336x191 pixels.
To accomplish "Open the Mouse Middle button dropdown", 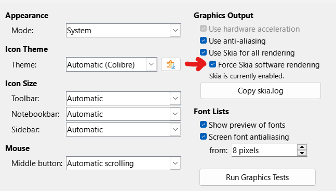I will click(124, 163).
